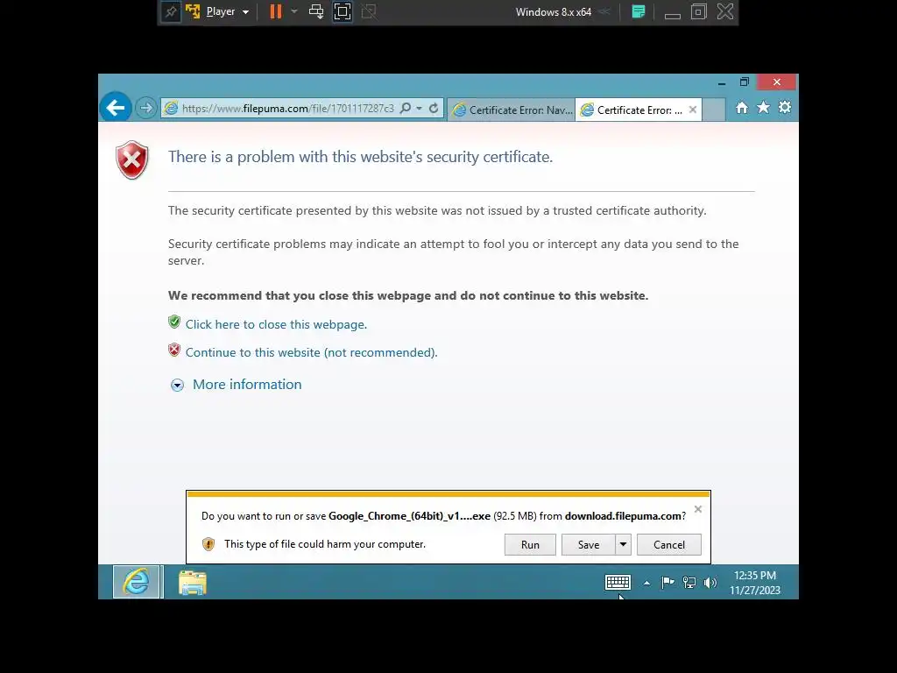Viewport: 897px width, 673px height.
Task: Click the VMware Unity mode icon
Action: coord(369,11)
